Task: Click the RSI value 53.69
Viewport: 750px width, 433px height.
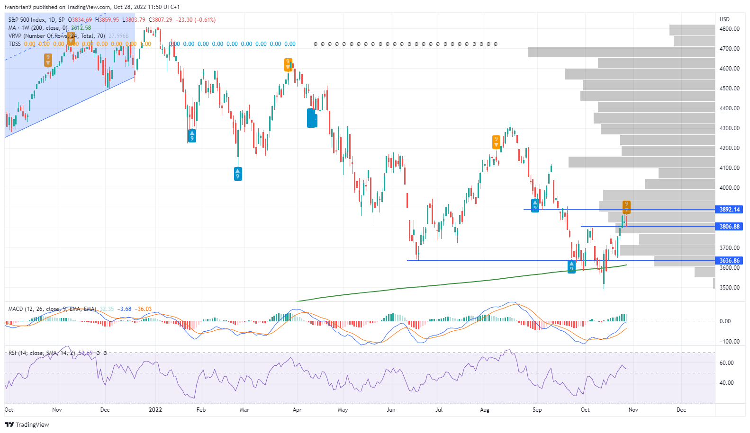Action: (85, 353)
